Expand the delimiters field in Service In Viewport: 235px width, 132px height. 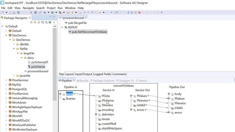click(x=96, y=114)
